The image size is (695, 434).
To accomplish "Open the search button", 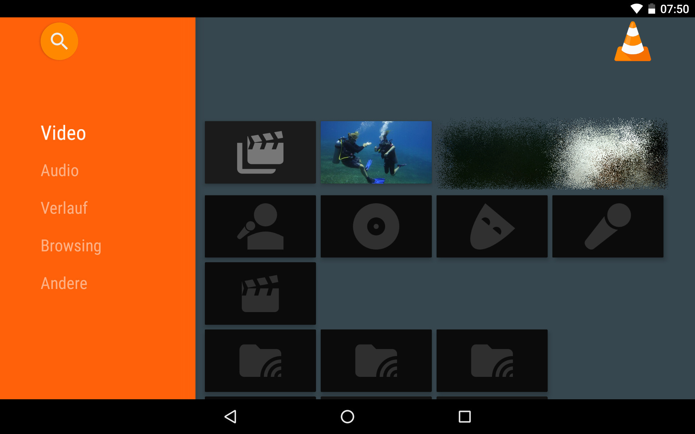I will (x=59, y=41).
